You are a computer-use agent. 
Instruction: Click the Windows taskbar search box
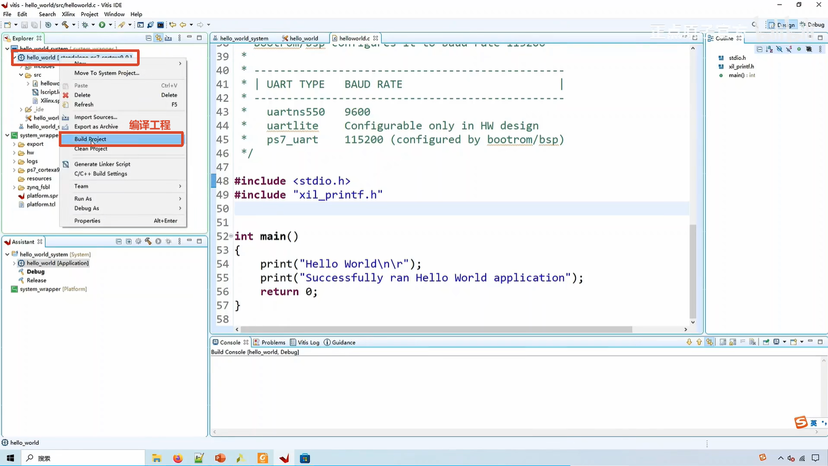(x=83, y=458)
